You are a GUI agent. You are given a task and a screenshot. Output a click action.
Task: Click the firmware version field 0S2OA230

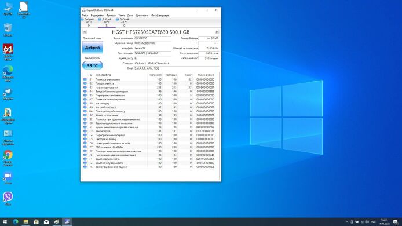pyautogui.click(x=153, y=38)
